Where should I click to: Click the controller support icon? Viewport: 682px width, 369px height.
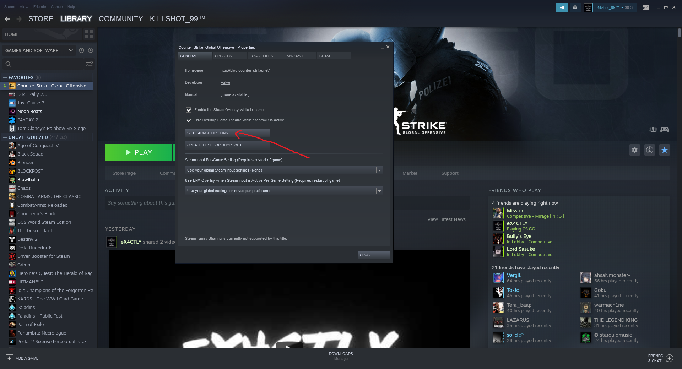click(665, 130)
